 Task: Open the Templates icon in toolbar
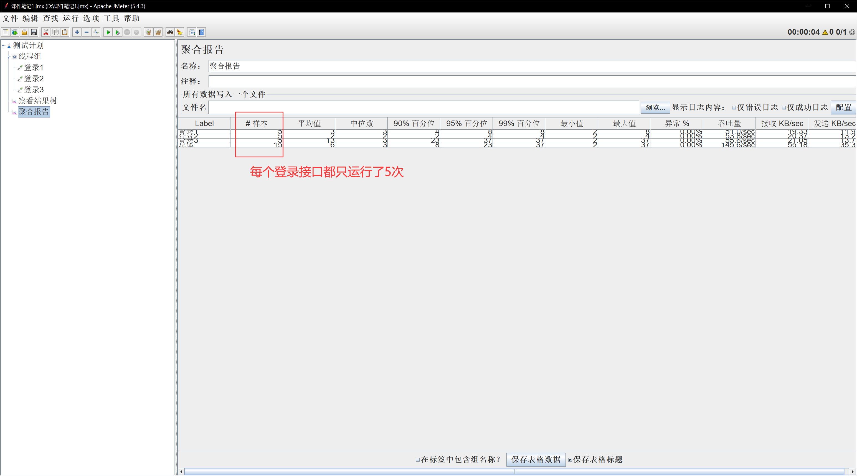[x=15, y=32]
